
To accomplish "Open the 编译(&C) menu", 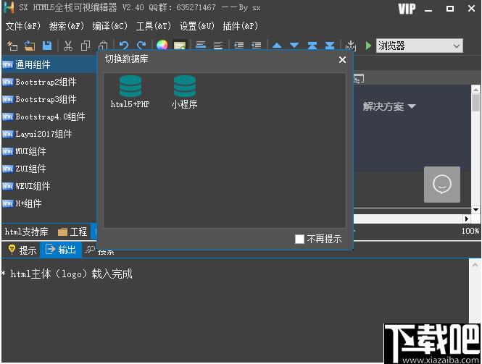I will [109, 26].
